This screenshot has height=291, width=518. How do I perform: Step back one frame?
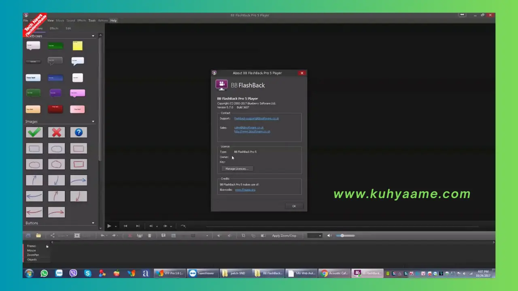[x=151, y=226]
